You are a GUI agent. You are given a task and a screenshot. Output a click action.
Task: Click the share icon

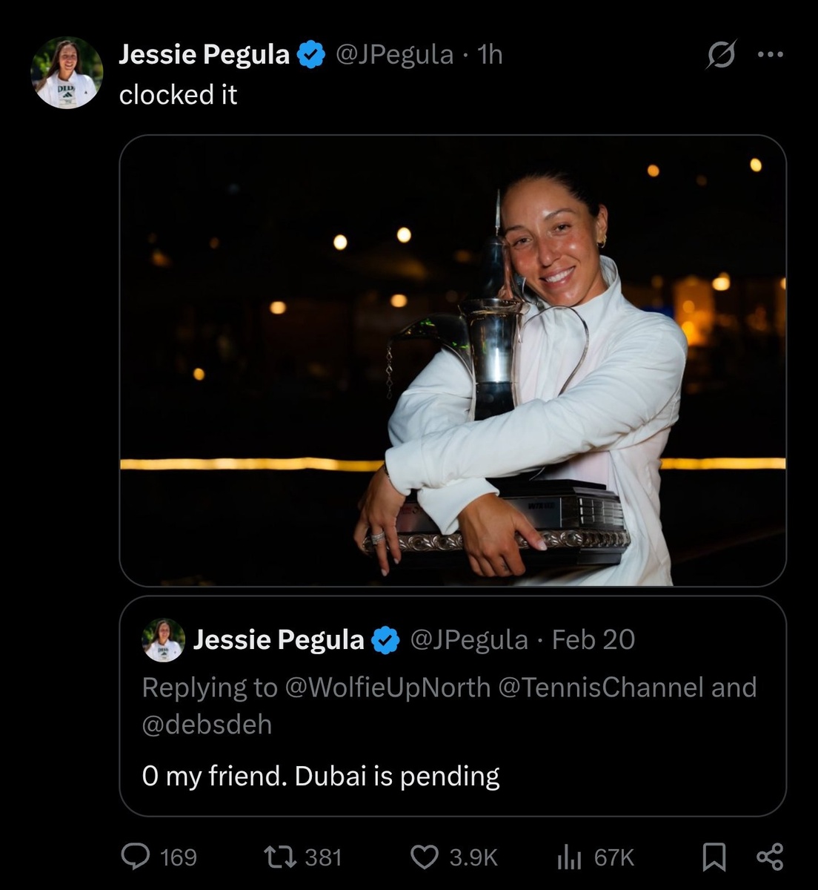[770, 857]
